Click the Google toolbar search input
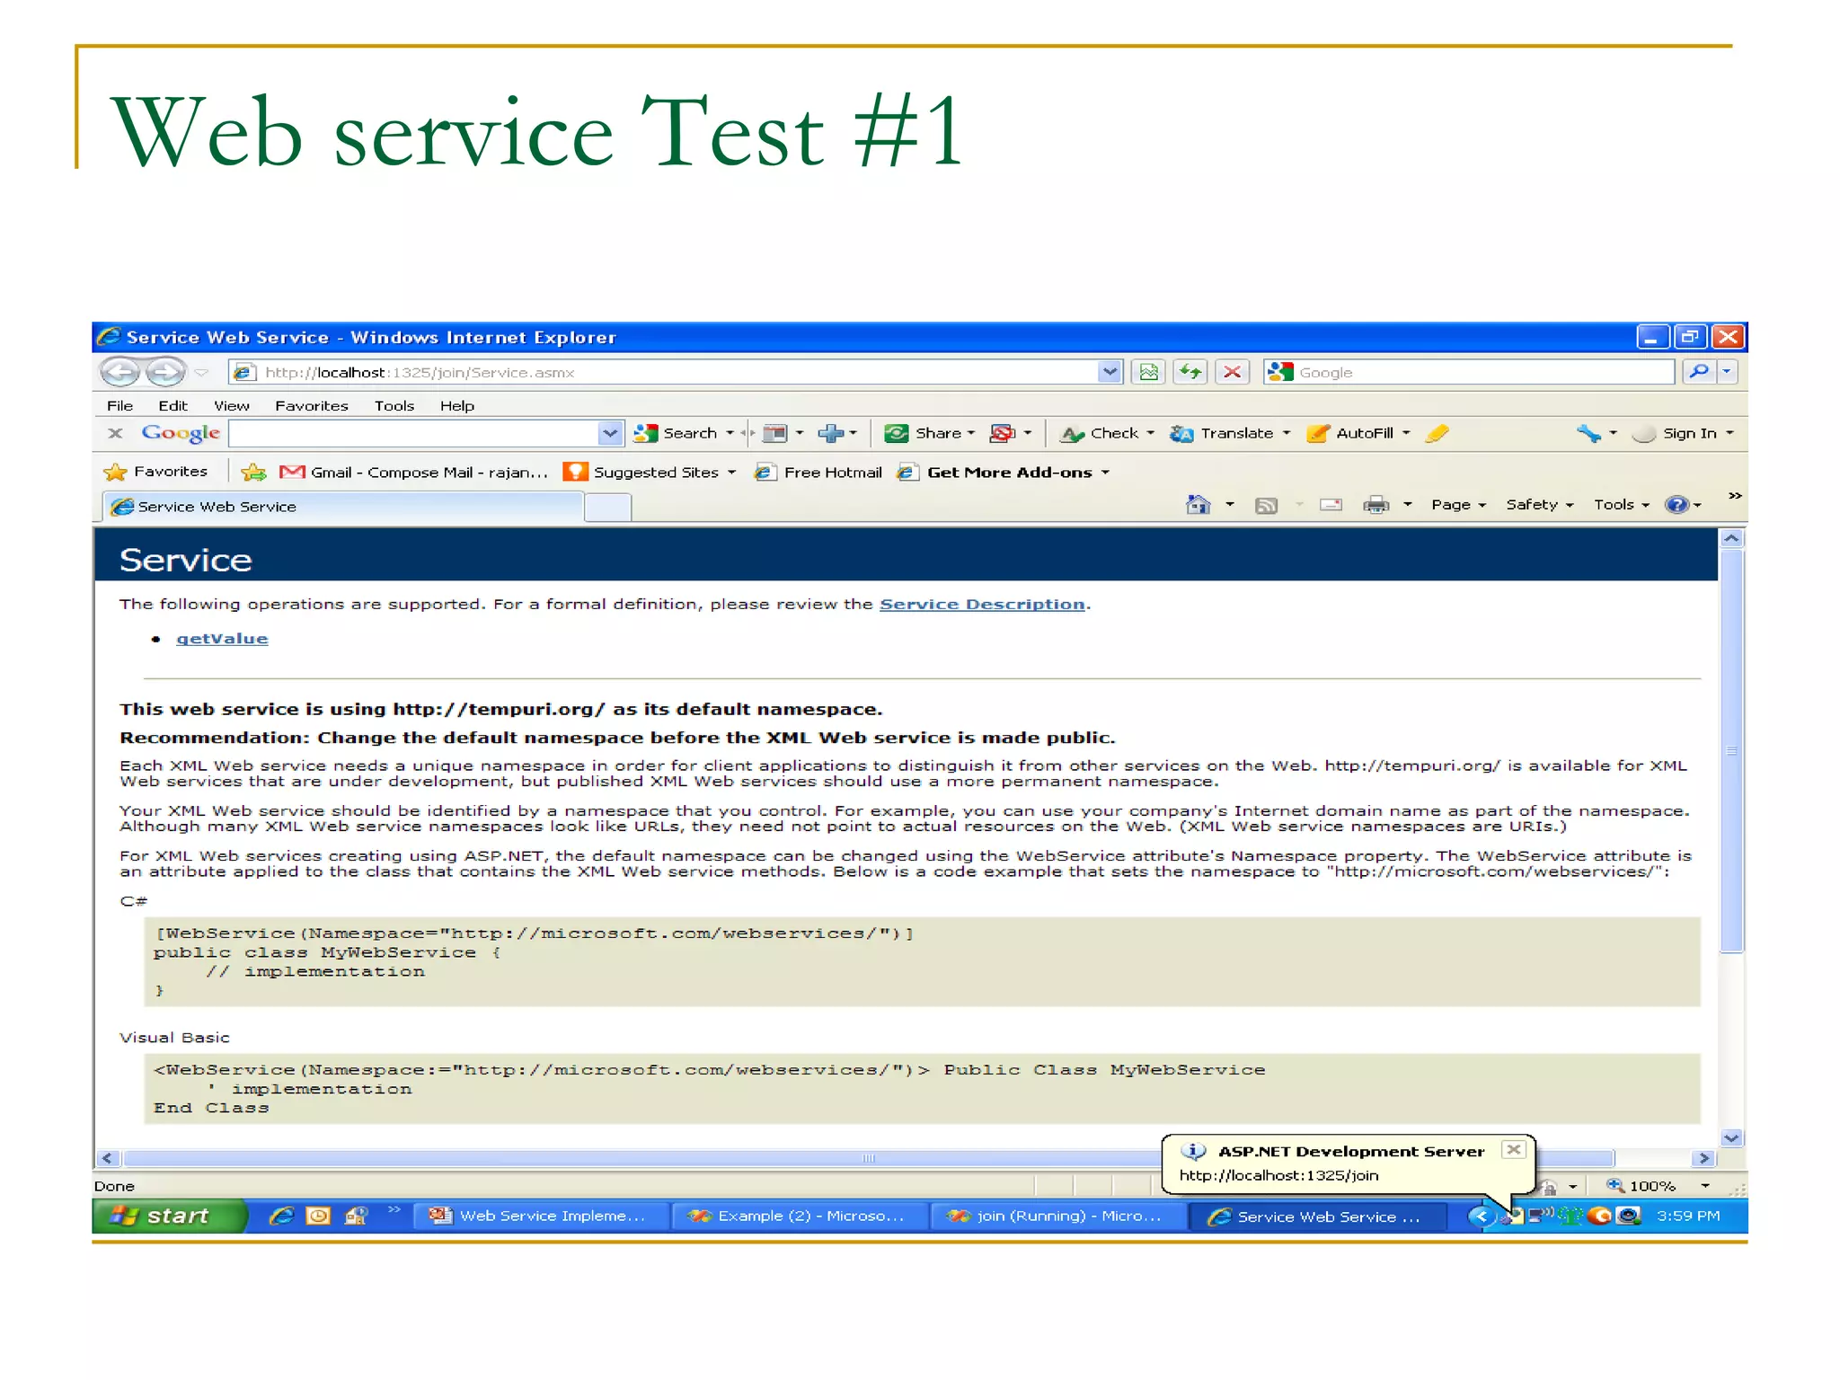 click(414, 434)
